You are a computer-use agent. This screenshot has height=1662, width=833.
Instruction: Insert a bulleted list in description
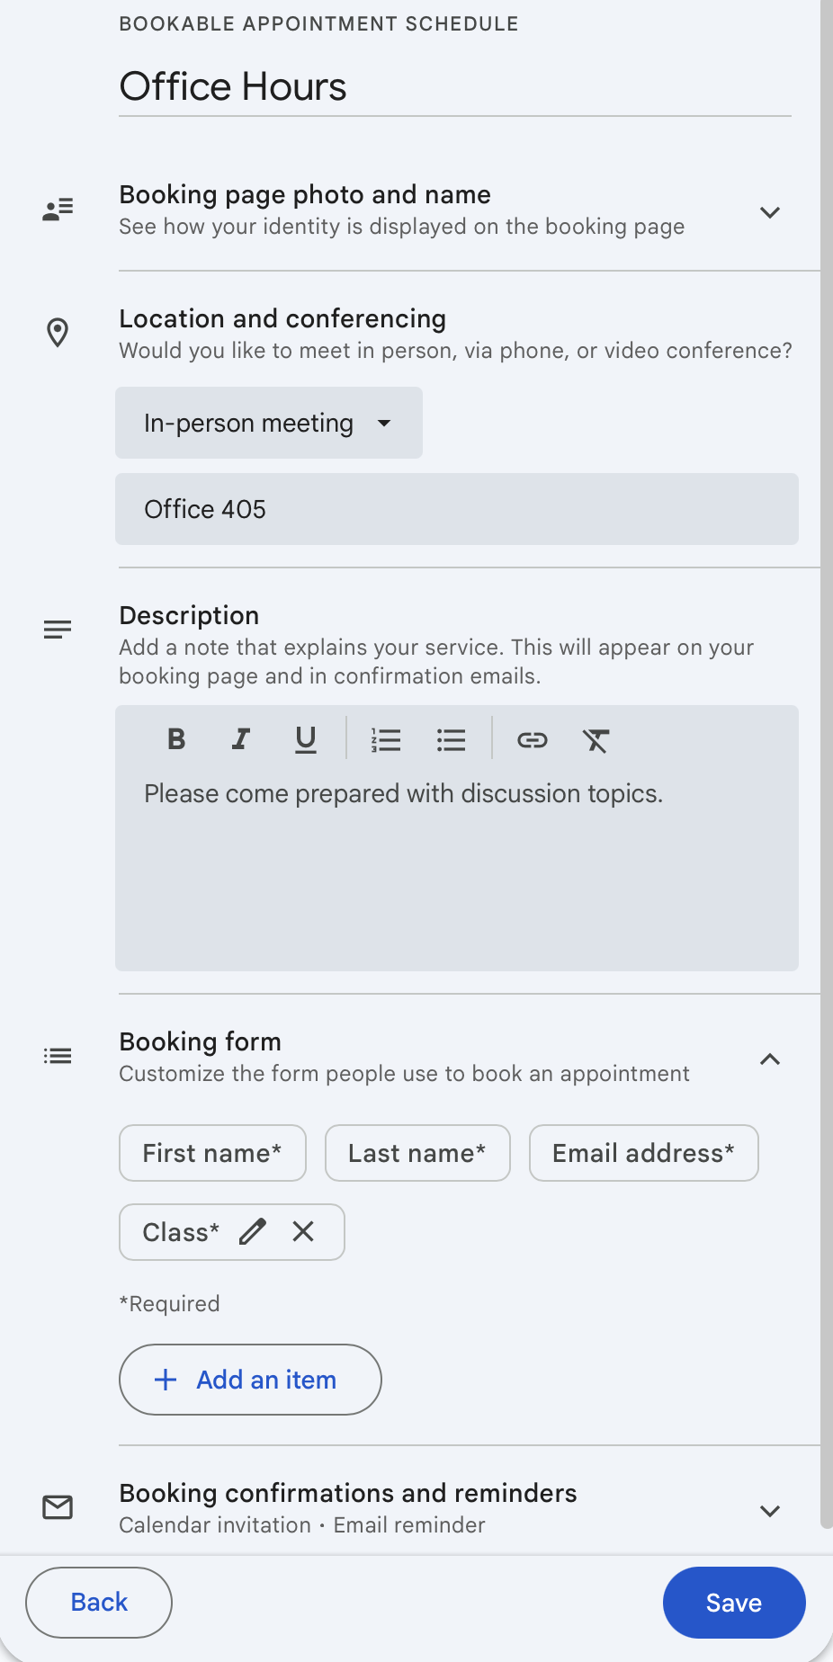451,740
